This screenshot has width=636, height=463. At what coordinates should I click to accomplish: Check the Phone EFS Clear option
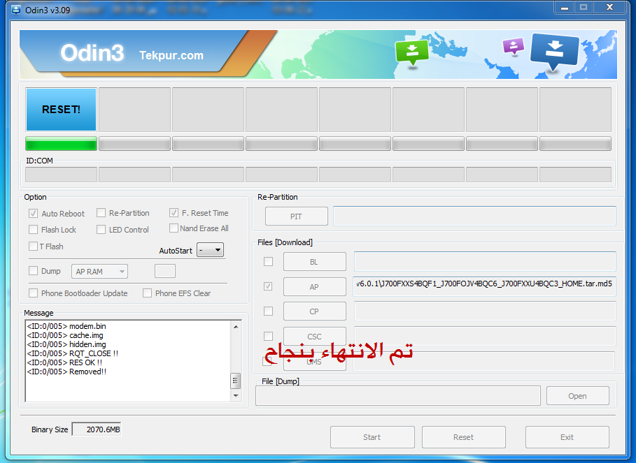[147, 293]
